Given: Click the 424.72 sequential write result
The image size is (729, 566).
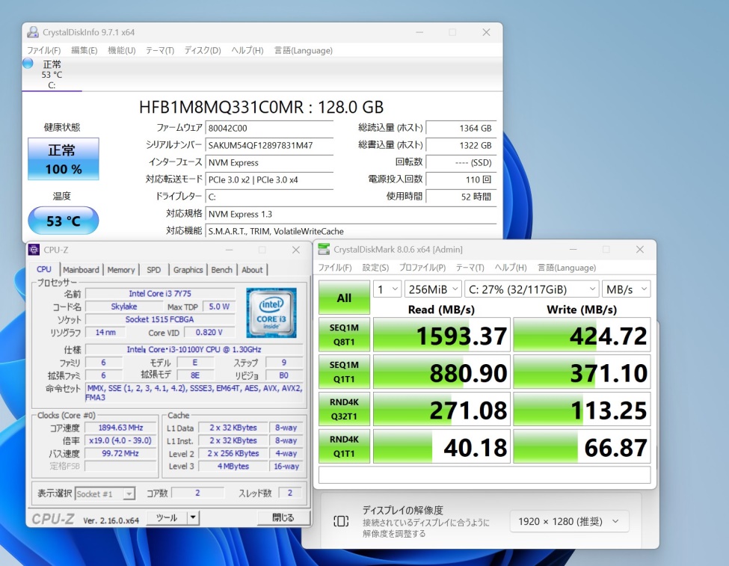Looking at the screenshot, I should tap(582, 335).
